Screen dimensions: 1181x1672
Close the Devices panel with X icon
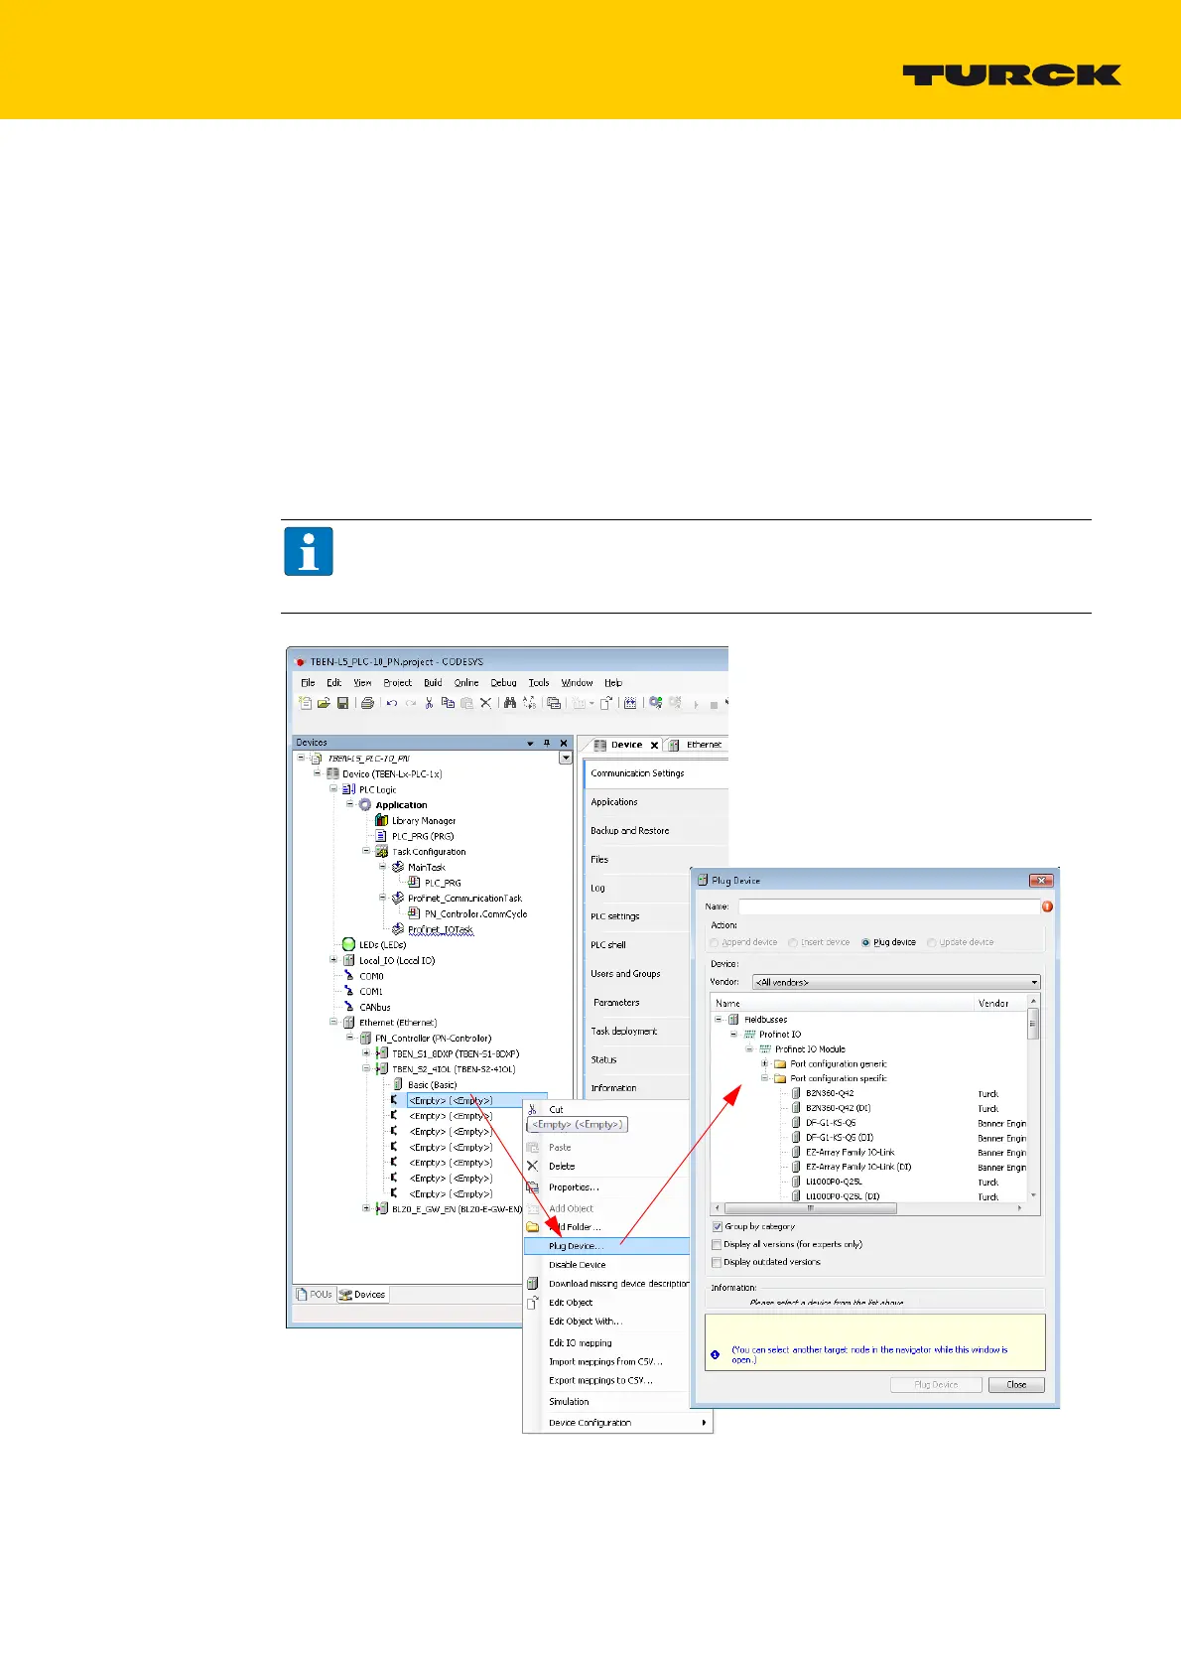[x=564, y=743]
